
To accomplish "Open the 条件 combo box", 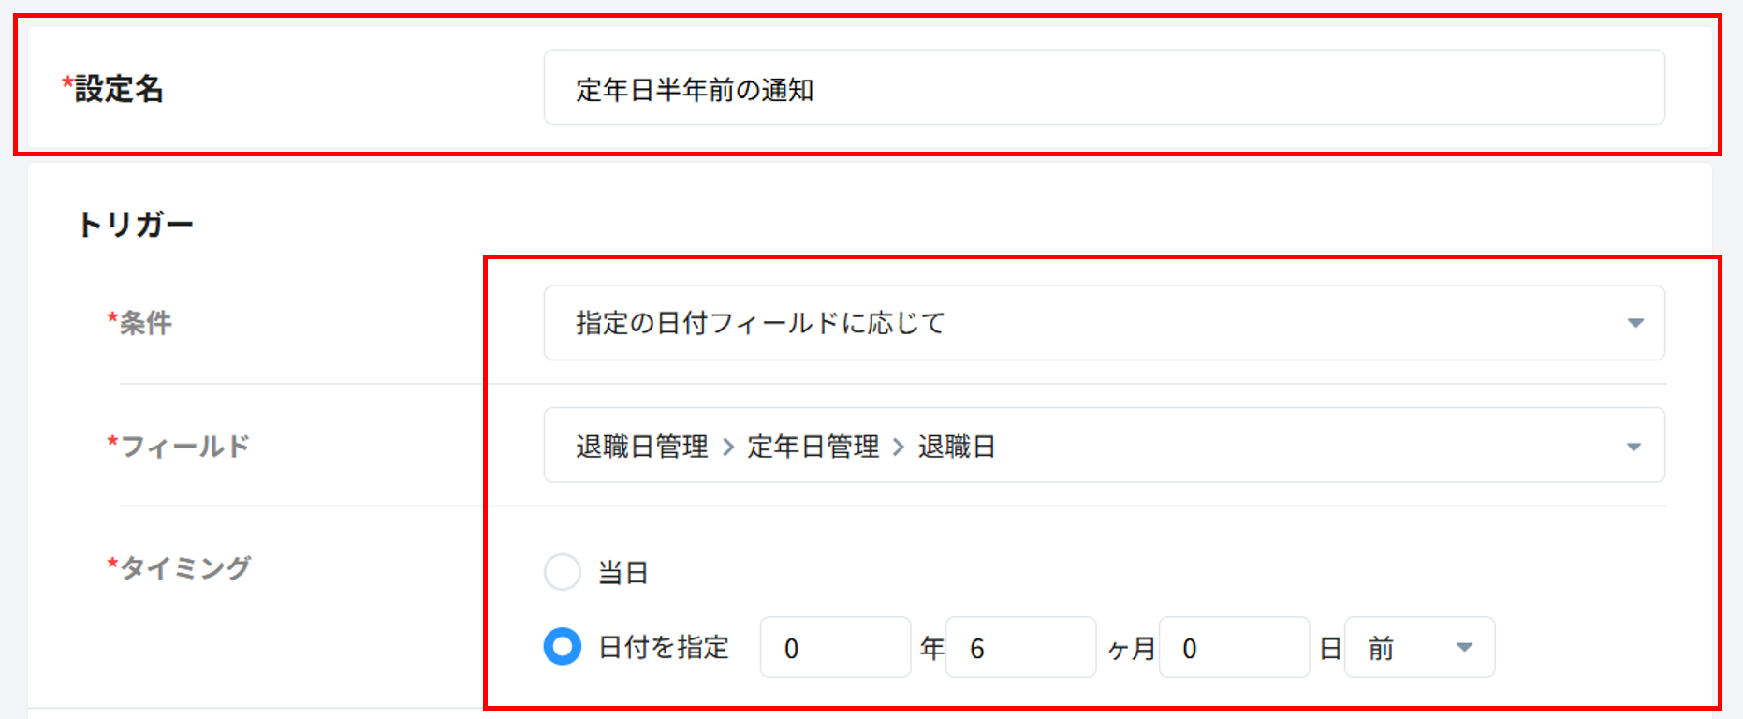I will (x=1086, y=323).
